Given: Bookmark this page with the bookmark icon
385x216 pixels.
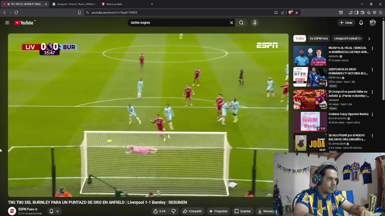Looking at the screenshot, I should pos(79,12).
